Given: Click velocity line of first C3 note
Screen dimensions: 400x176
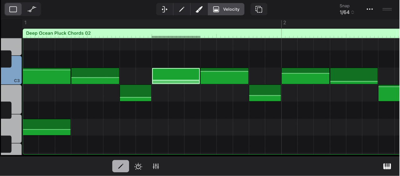Looking at the screenshot, I should click(47, 70).
